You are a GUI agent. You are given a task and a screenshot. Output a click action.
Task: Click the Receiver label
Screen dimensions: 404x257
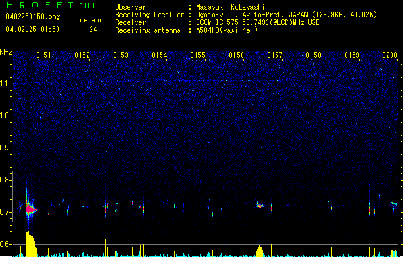click(x=130, y=22)
